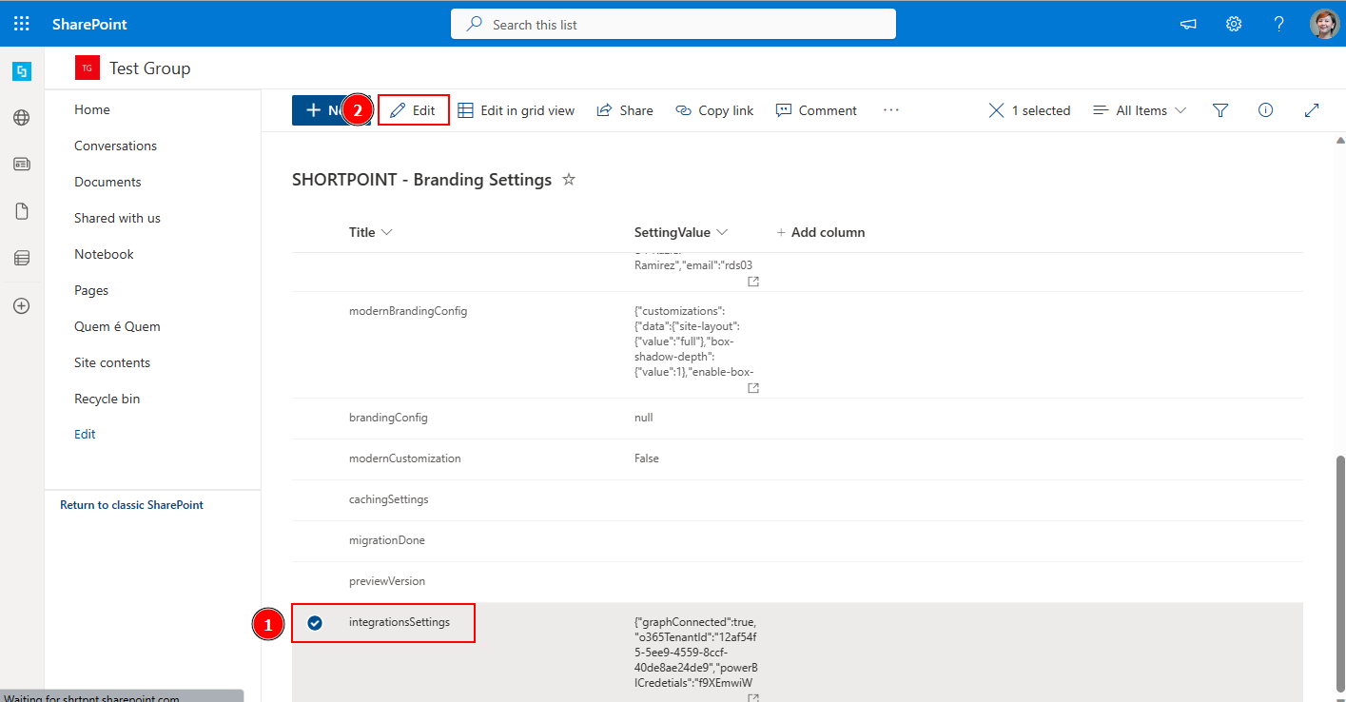1346x702 pixels.
Task: Open the user profile picture
Action: click(1324, 24)
